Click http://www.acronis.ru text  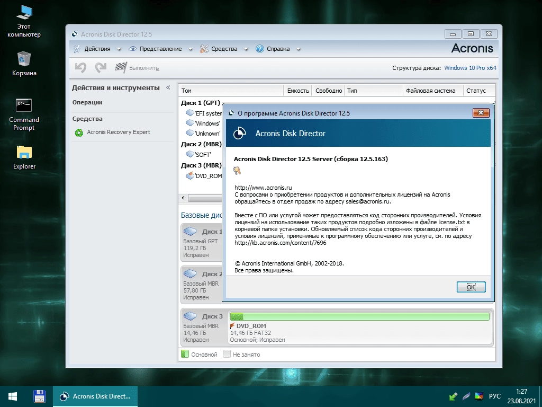[x=263, y=188]
